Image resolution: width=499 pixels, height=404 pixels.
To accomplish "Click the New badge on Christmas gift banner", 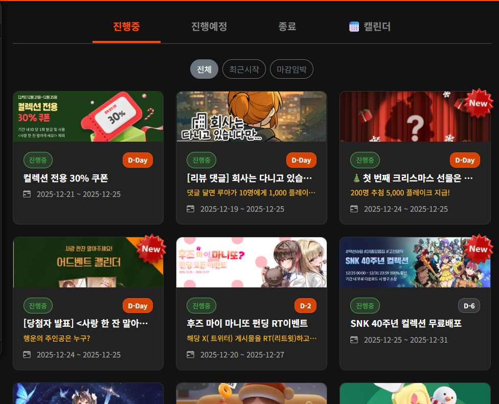I will pos(478,103).
